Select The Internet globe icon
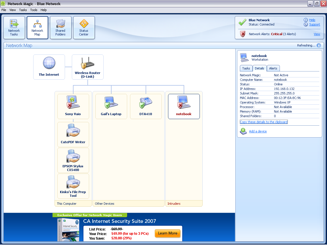The width and height of the screenshot is (327, 245). [49, 63]
